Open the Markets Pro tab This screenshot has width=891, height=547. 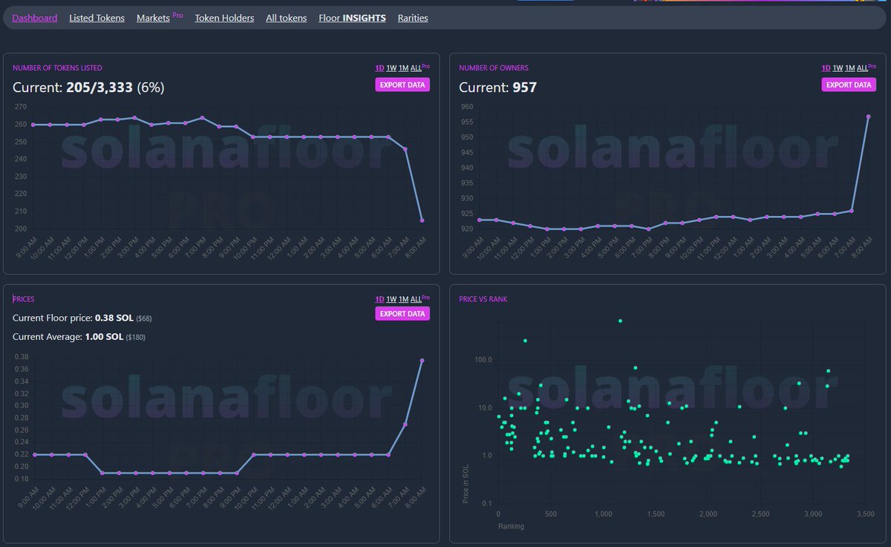(x=160, y=17)
